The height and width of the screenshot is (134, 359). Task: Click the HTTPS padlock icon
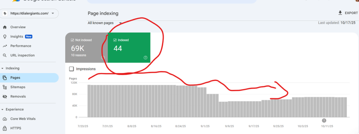[x=5, y=128]
